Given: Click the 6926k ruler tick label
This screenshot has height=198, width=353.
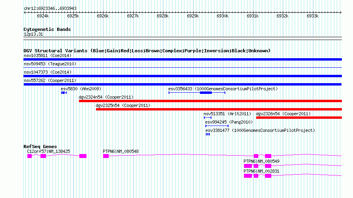Looking at the screenshot, I should (103, 16).
